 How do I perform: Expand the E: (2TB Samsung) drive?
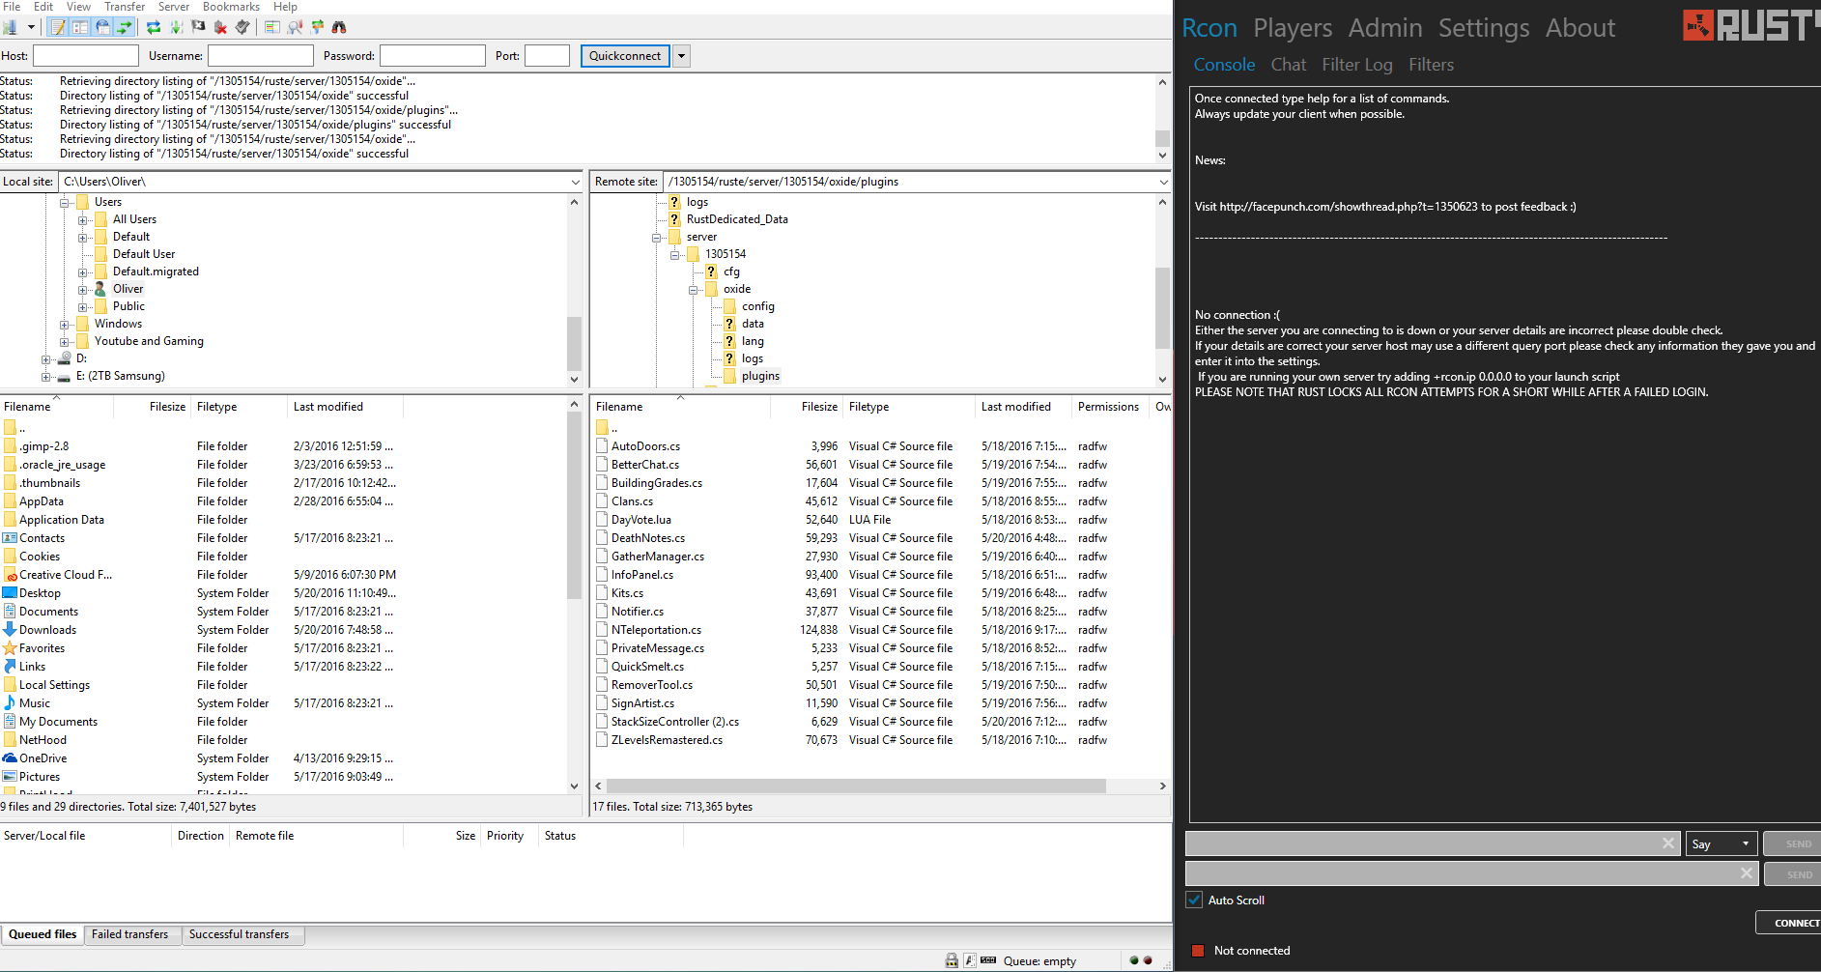click(x=46, y=377)
